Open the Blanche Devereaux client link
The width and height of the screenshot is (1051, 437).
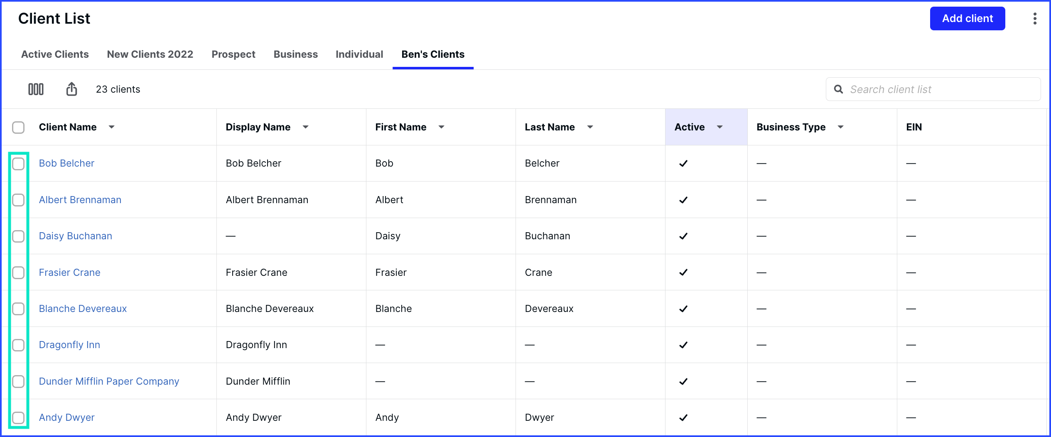tap(83, 309)
